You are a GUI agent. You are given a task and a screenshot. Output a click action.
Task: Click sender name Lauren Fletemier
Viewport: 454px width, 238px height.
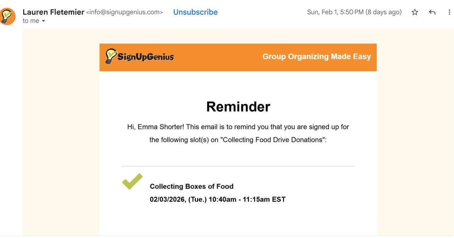(x=53, y=12)
